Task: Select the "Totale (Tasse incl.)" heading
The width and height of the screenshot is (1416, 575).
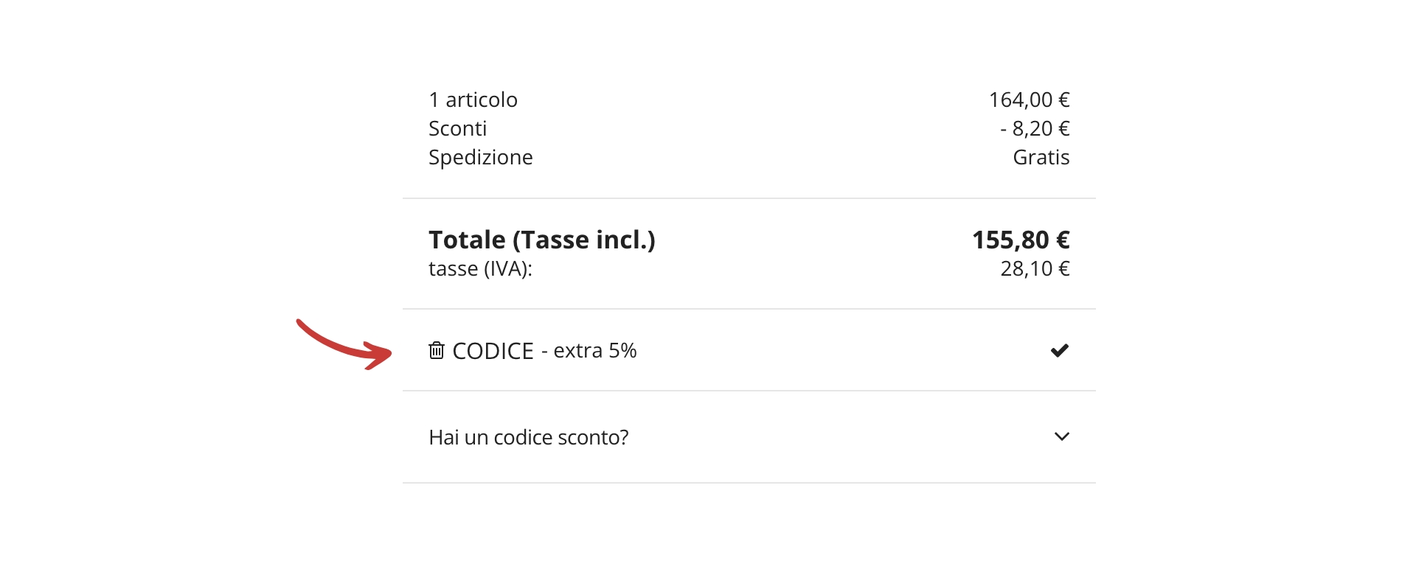Action: click(541, 240)
